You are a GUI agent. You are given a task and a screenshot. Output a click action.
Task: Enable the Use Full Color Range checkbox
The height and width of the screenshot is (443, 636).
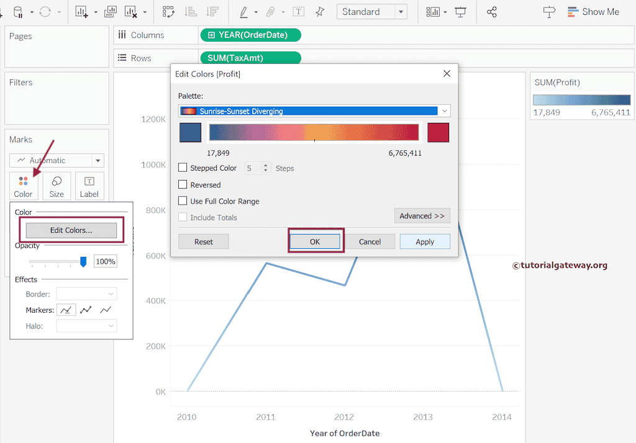click(183, 200)
